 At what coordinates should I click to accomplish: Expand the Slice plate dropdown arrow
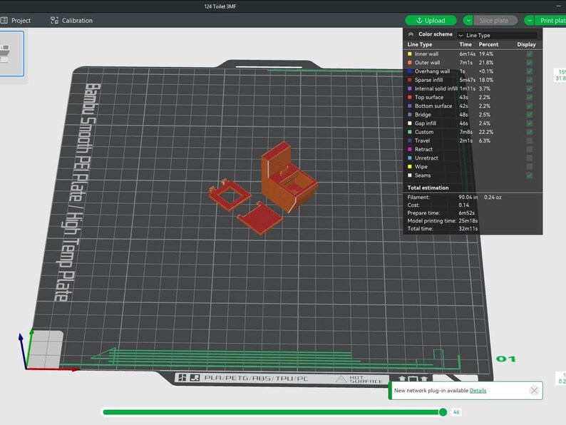click(468, 21)
